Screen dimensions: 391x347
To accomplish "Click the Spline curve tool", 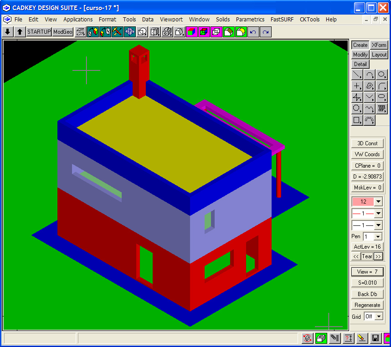I will (x=370, y=108).
